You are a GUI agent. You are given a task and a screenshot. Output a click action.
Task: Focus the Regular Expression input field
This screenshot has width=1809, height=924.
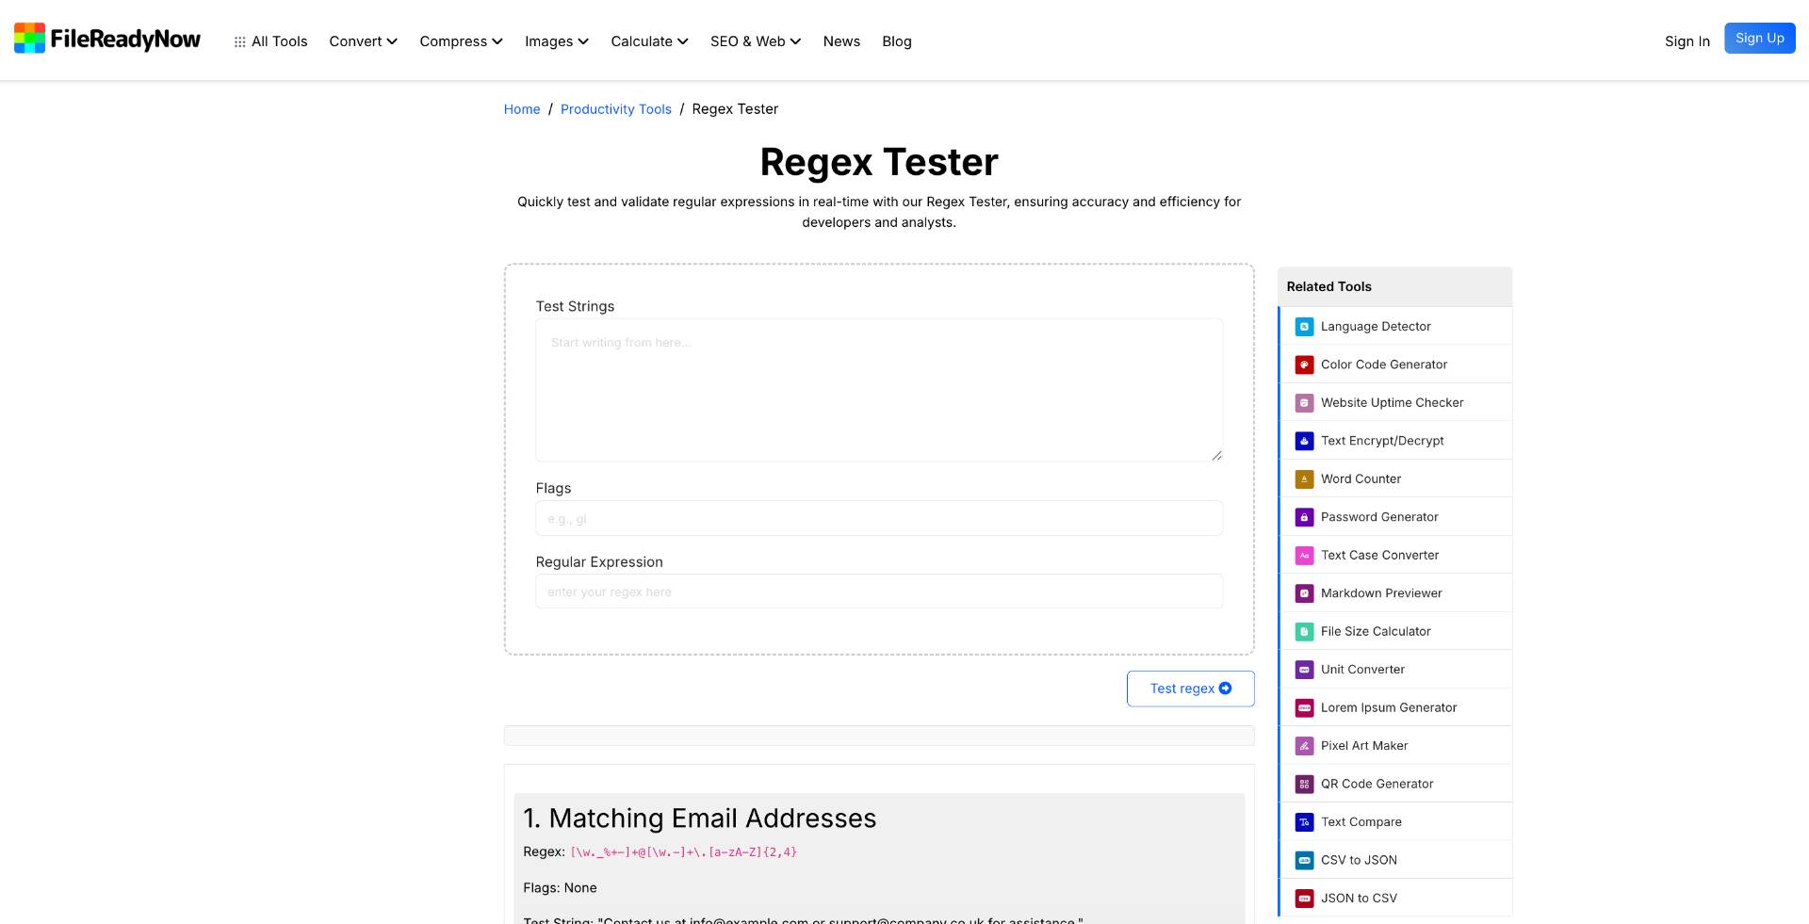[878, 592]
